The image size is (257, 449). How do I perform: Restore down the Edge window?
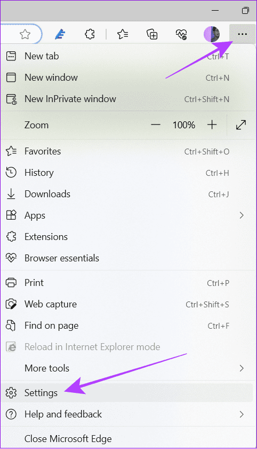(245, 11)
